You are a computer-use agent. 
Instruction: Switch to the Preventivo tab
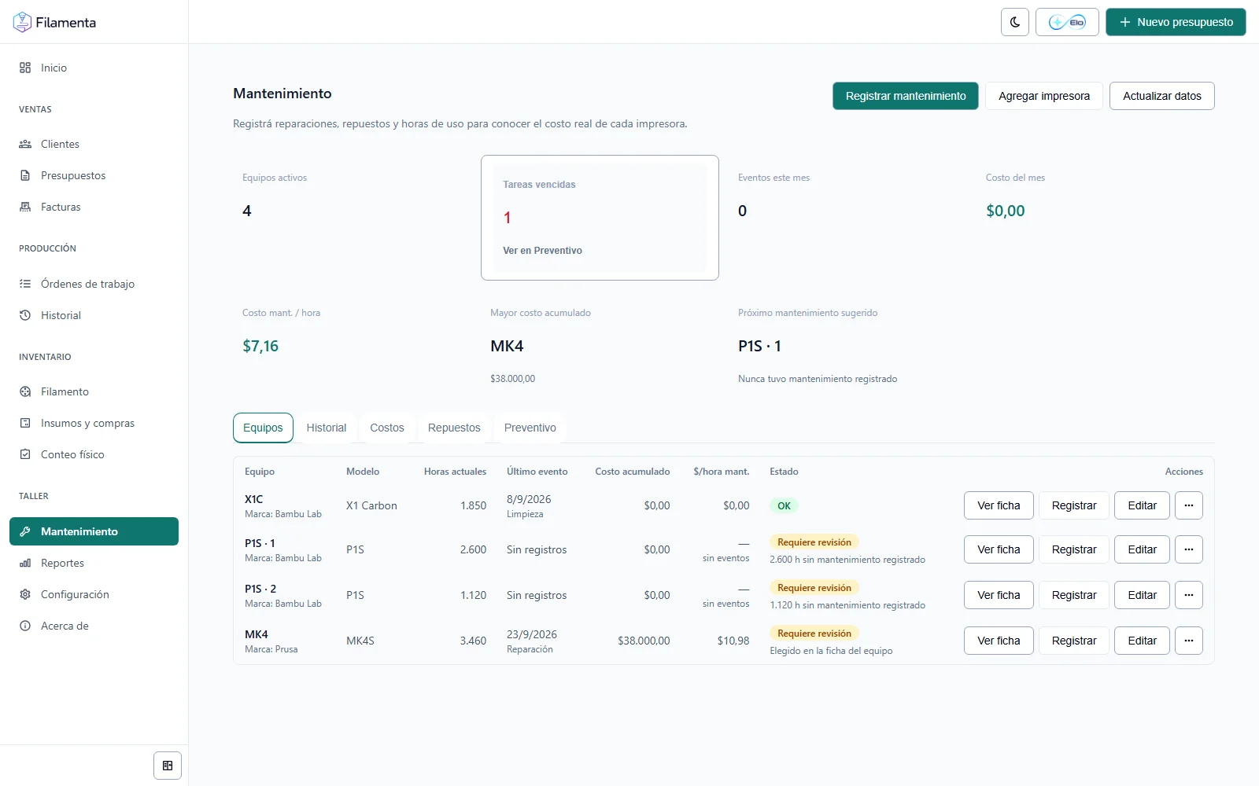point(530,428)
